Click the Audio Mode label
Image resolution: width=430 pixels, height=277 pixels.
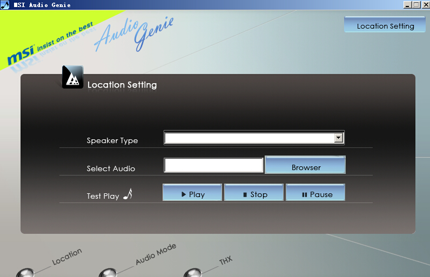tap(156, 254)
